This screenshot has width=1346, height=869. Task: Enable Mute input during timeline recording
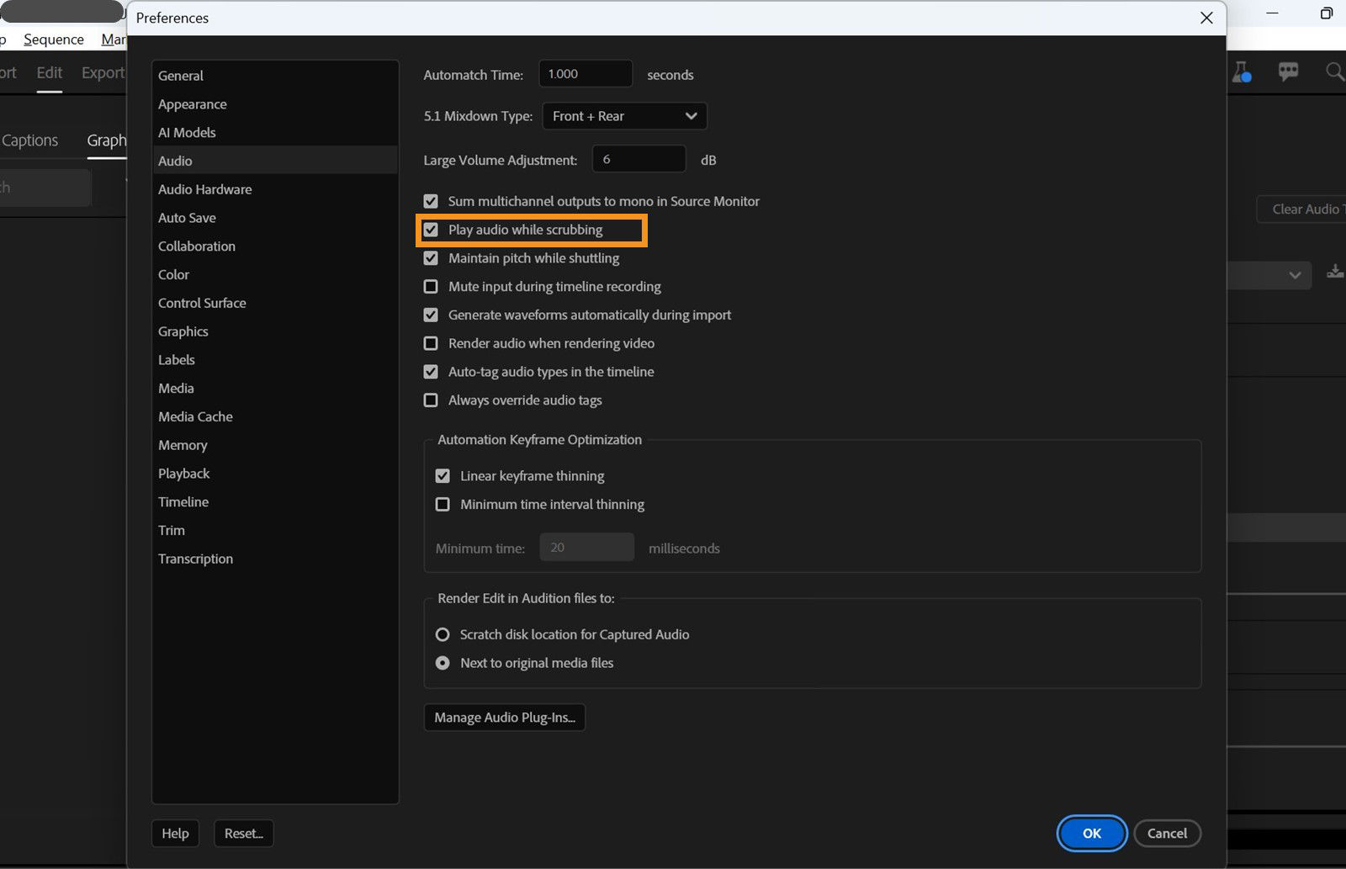click(431, 286)
